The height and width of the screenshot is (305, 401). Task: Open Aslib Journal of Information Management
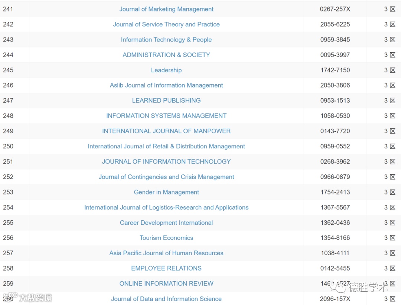[x=166, y=85]
